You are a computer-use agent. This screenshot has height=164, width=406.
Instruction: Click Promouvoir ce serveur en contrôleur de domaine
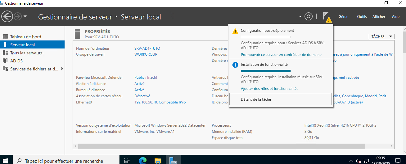[281, 55]
